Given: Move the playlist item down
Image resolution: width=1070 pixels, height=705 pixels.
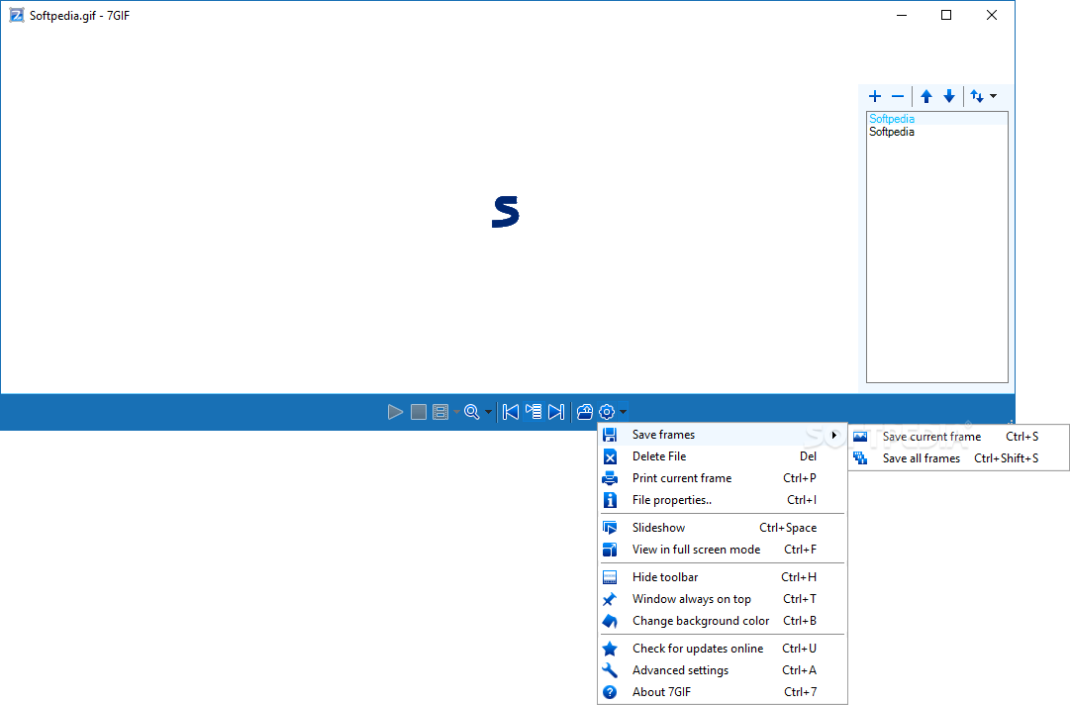Looking at the screenshot, I should [x=948, y=96].
